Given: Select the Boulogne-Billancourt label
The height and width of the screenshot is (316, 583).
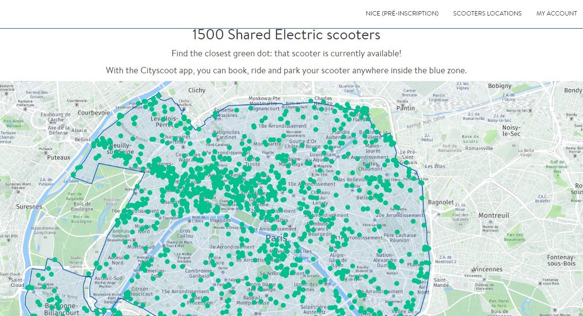Looking at the screenshot, I should 61,309.
